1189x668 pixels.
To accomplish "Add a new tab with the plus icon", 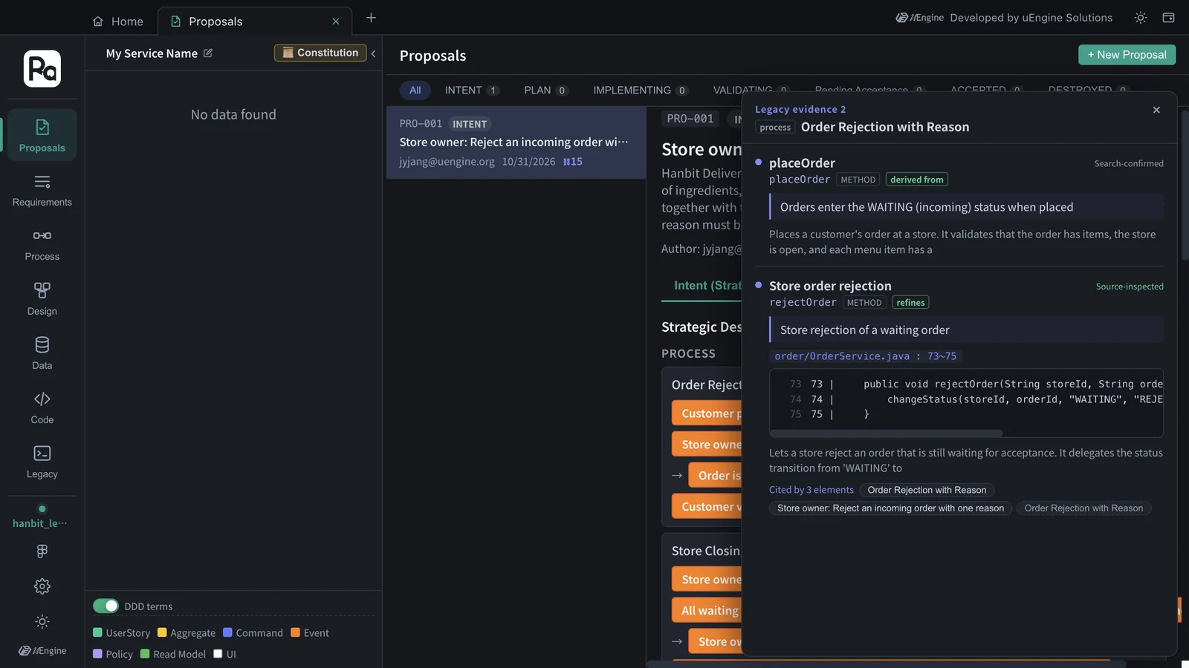I will click(x=371, y=18).
